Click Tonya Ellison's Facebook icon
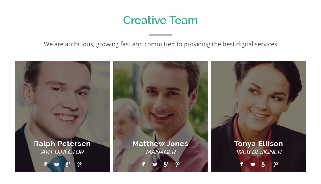 coord(242,164)
